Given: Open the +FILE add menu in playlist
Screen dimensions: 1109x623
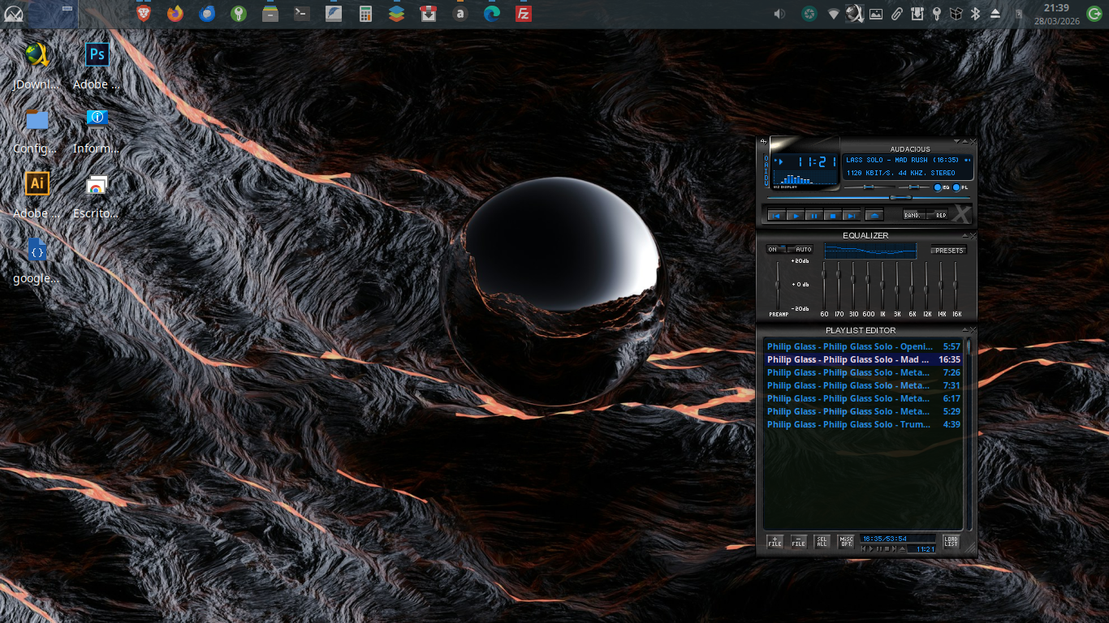Looking at the screenshot, I should (x=775, y=542).
